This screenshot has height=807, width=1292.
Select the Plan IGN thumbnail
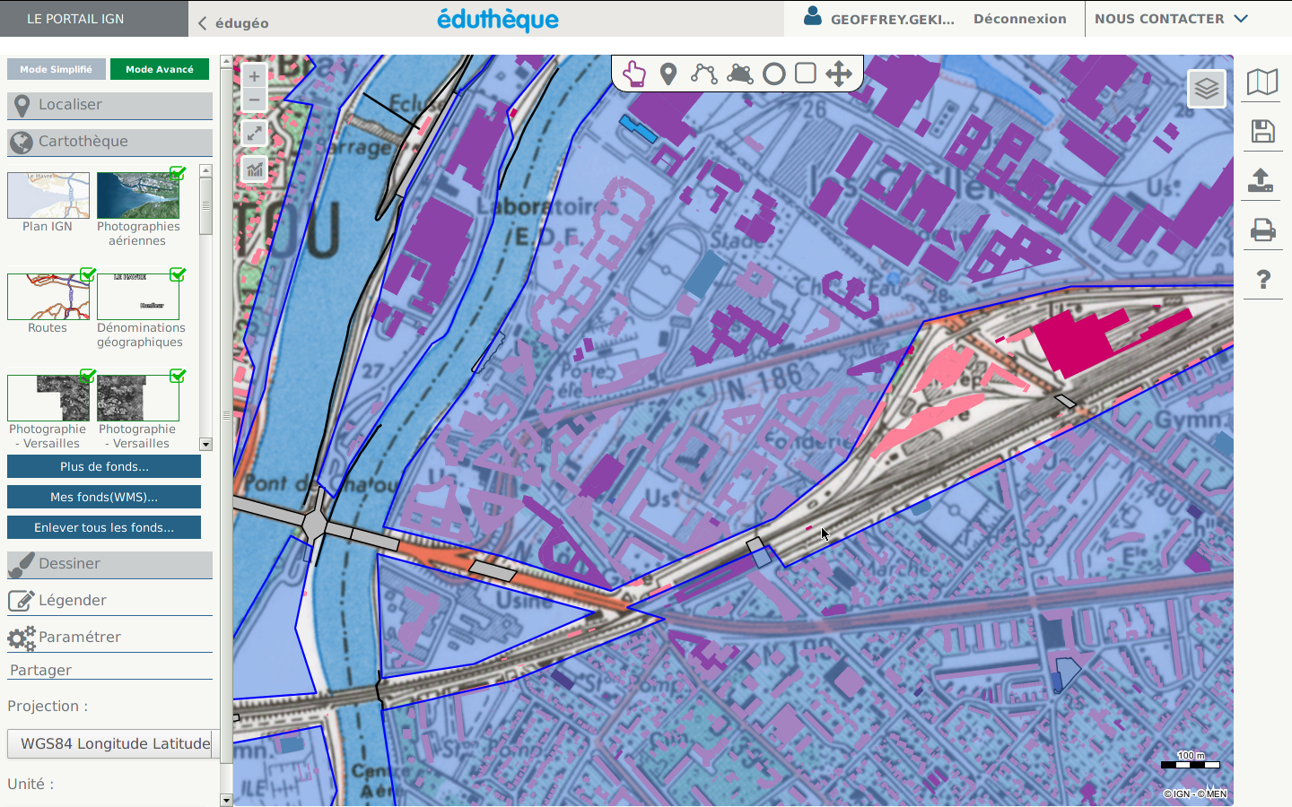tap(48, 196)
